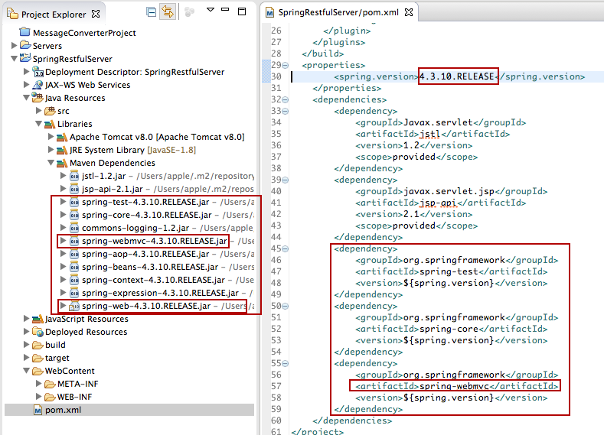Click spring-test-4.3.10.RELEASE.jar jar icon
The image size is (604, 435).
coord(74,203)
